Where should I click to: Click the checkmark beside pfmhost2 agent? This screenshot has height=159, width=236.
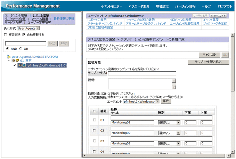coord(15,65)
